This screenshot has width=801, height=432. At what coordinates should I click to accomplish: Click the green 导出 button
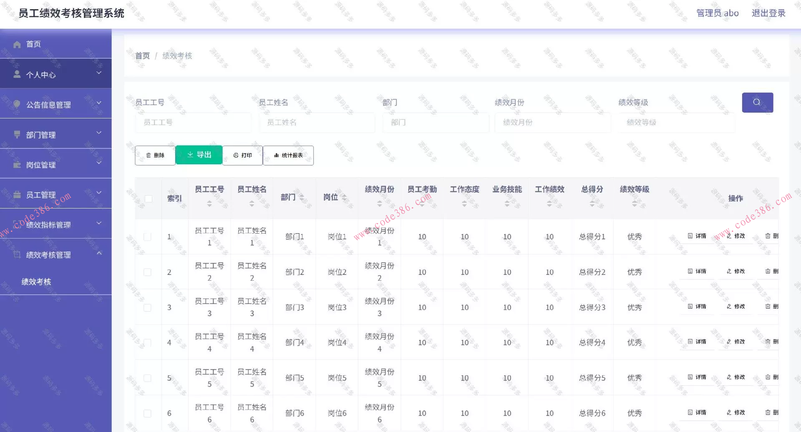point(199,155)
